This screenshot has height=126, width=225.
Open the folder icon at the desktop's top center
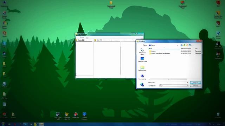[111, 5]
